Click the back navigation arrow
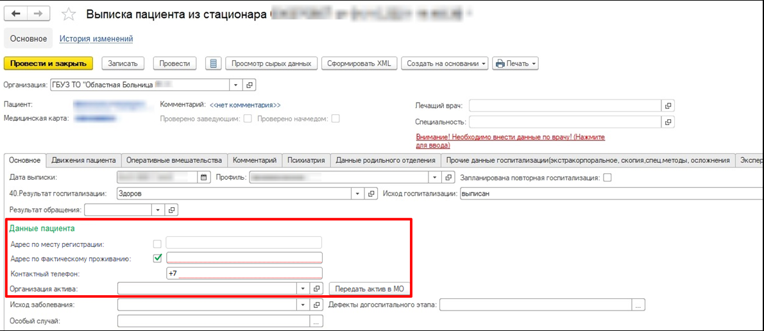This screenshot has width=764, height=331. pyautogui.click(x=17, y=14)
